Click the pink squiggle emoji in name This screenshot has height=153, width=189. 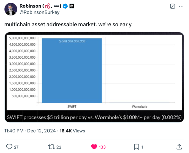tap(47, 6)
